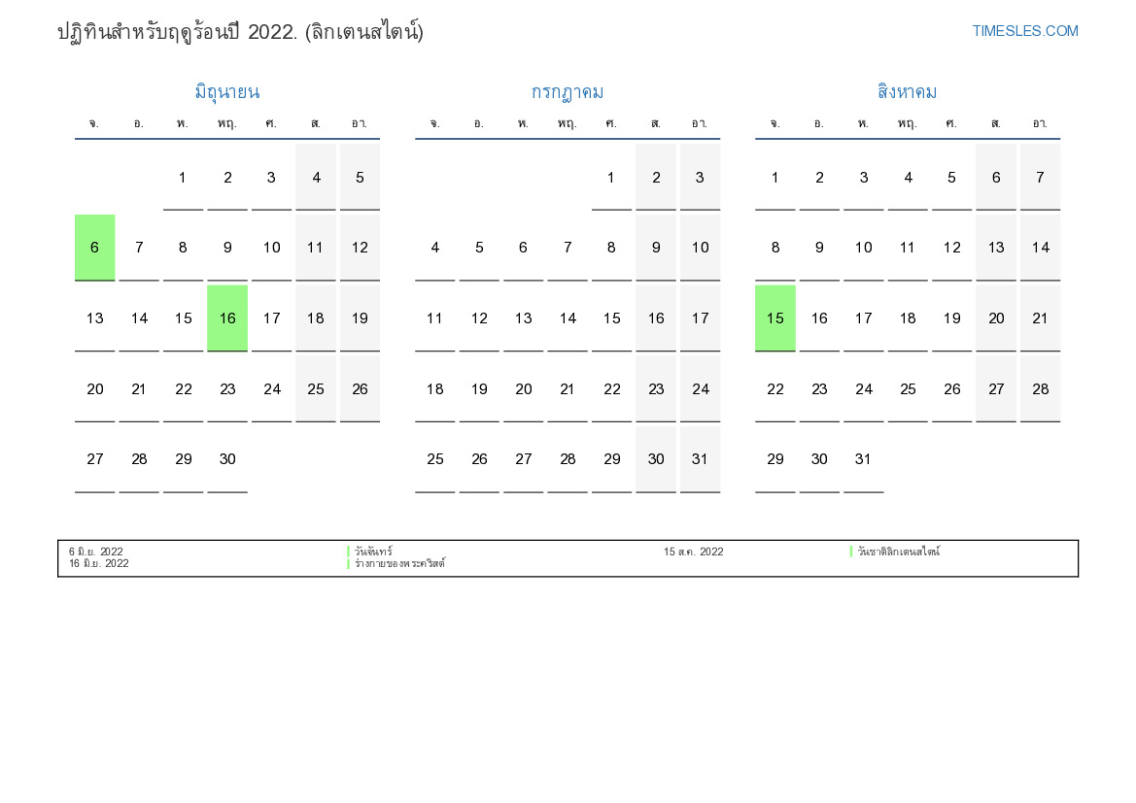The height and width of the screenshot is (803, 1136).
Task: Select day 1 in สิงหาคม
Action: pos(775,178)
